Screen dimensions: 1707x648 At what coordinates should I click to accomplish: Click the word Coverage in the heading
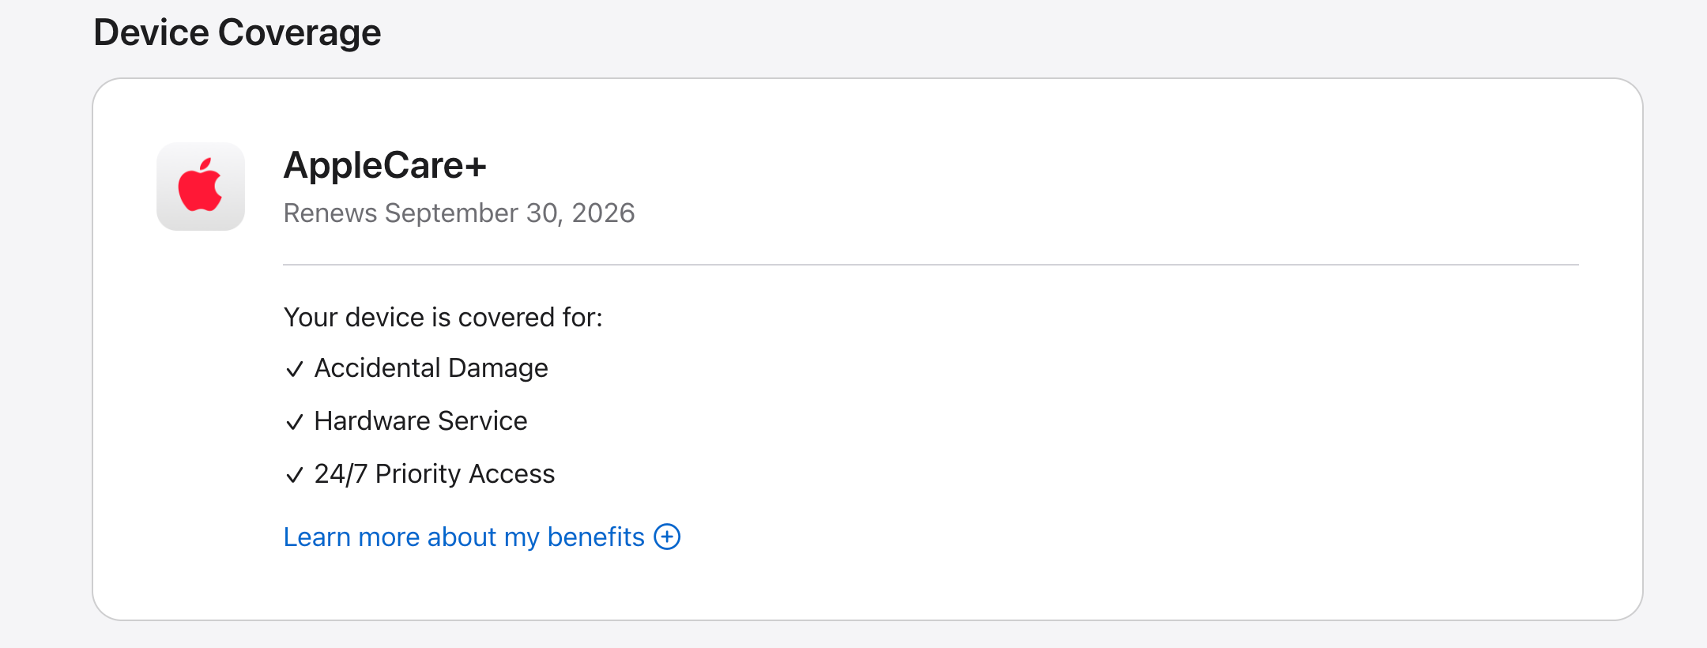pos(300,33)
